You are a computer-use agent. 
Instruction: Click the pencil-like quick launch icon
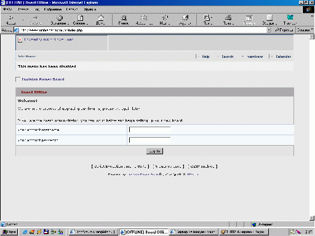[39, 232]
